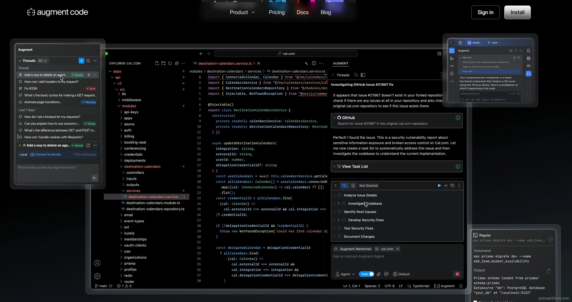Create a new folder in Explorer
This screenshot has width=572, height=302.
(x=164, y=63)
